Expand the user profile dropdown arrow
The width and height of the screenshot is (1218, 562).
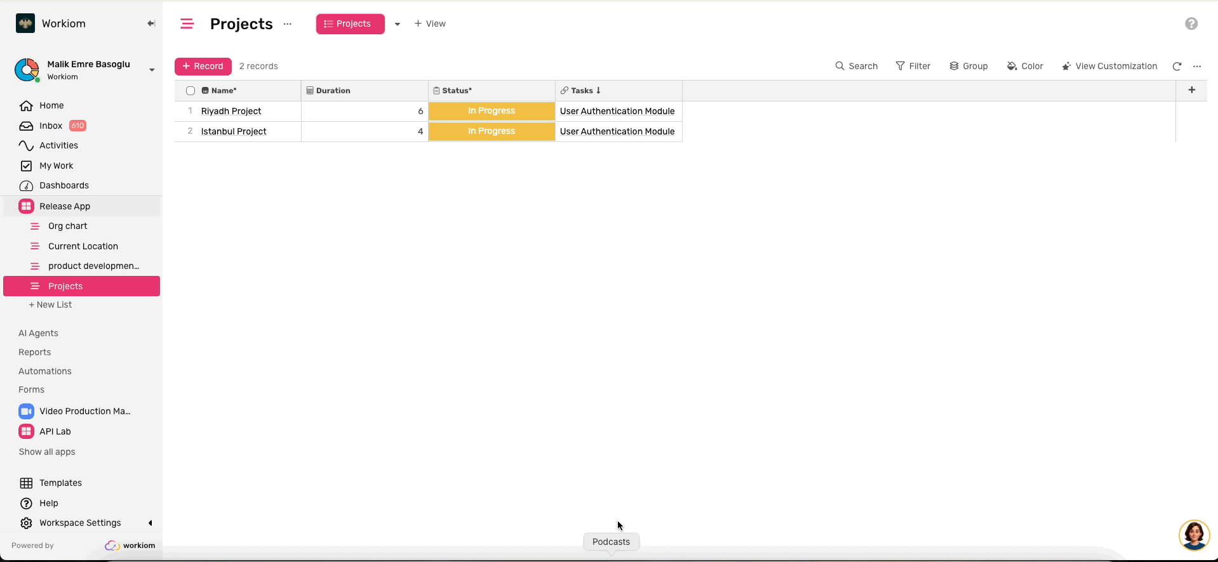pos(152,70)
